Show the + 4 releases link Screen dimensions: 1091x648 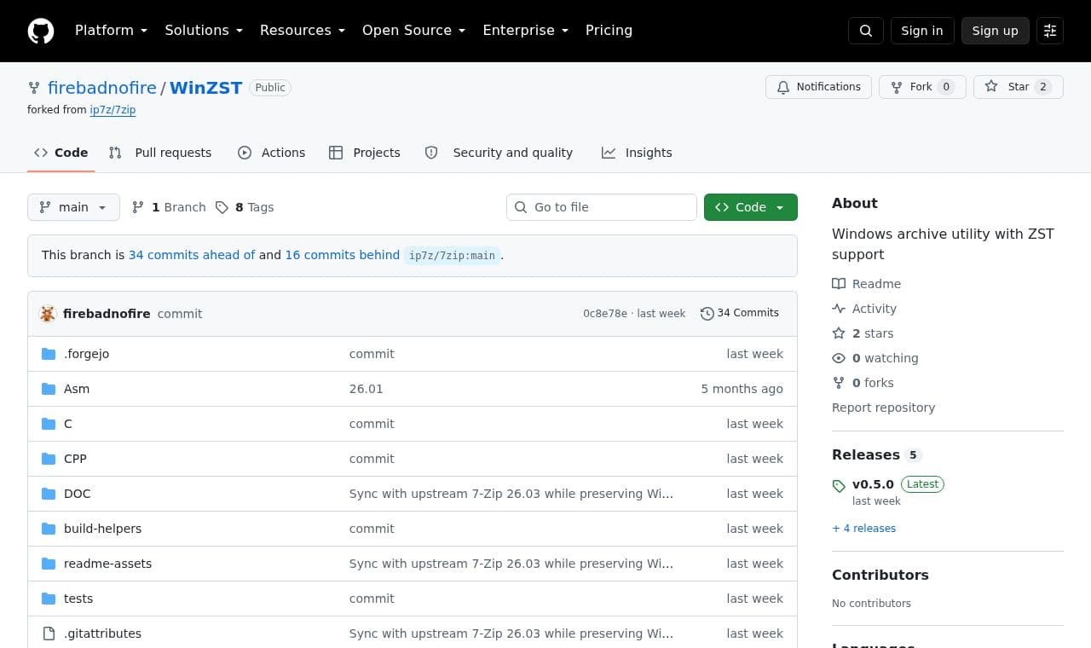pos(863,529)
